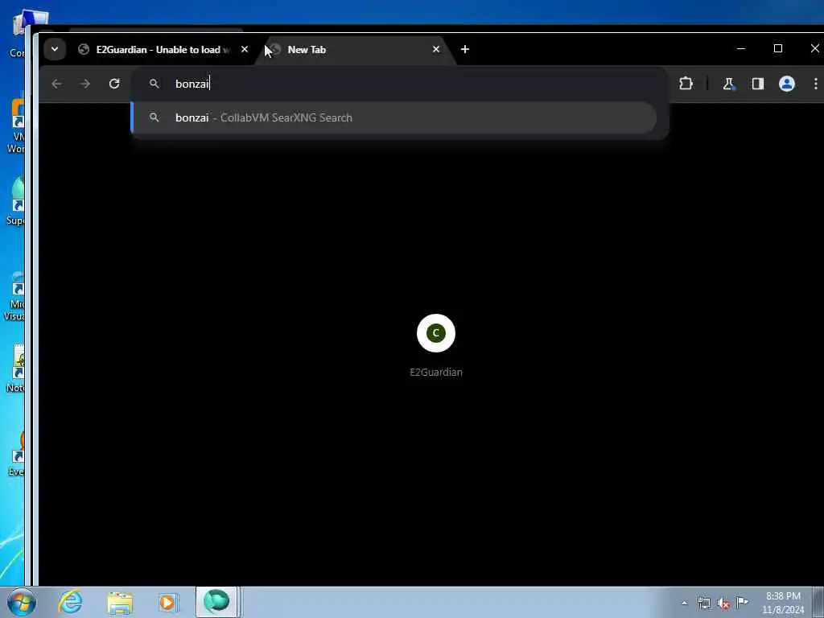Click the muted volume tray icon
824x618 pixels.
(x=723, y=603)
